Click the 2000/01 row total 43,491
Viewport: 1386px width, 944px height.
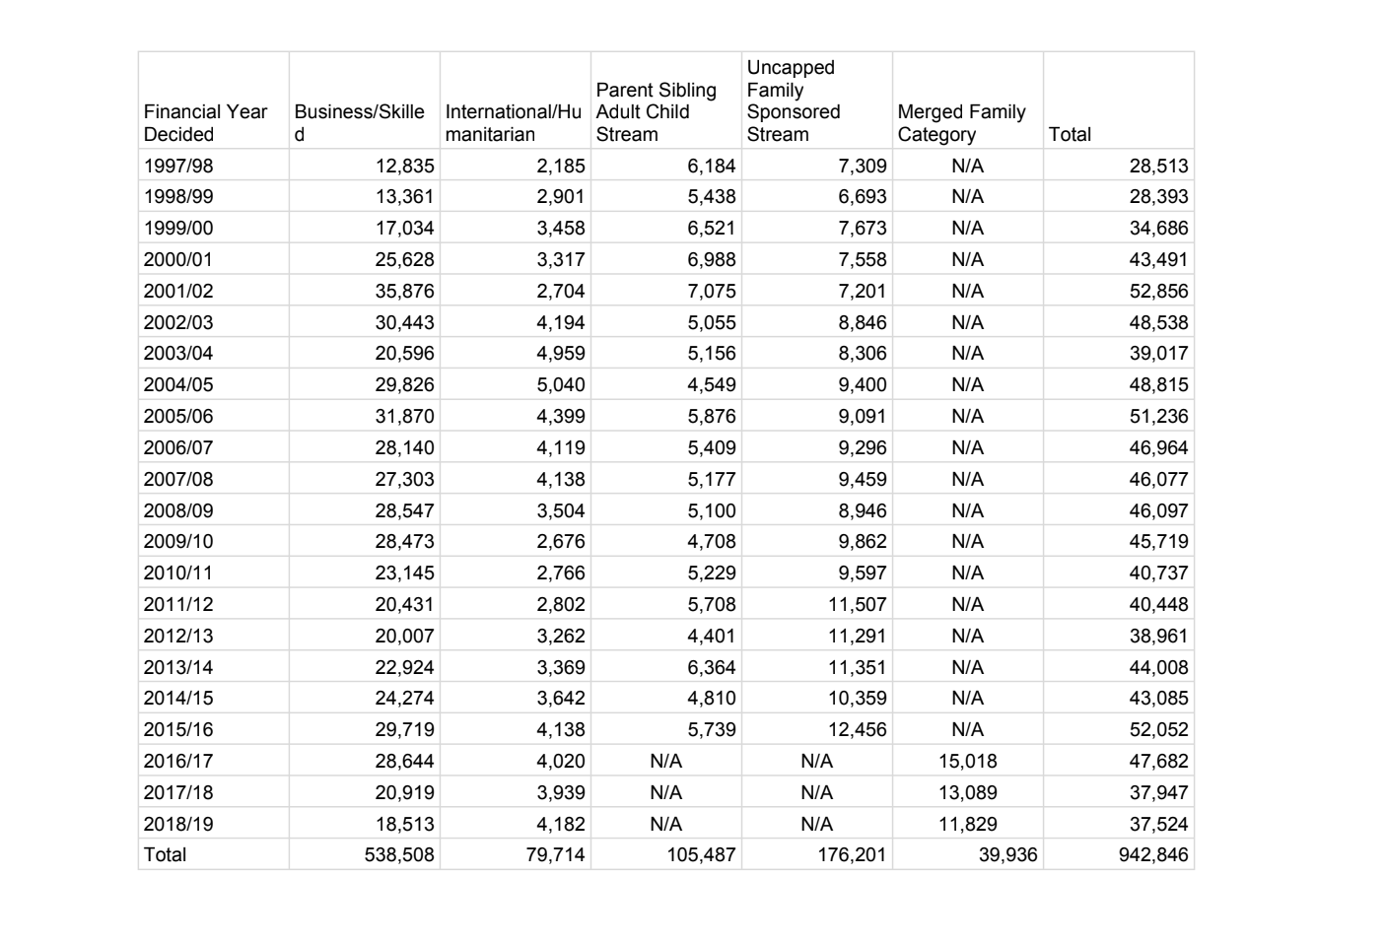[1158, 259]
